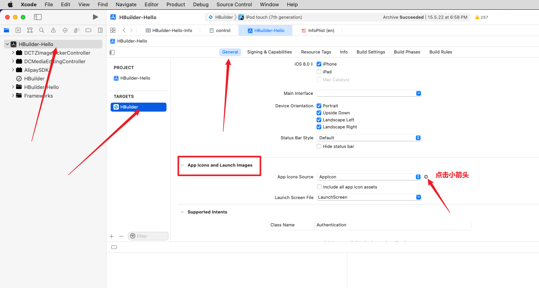Select the HBuilder-Hello project in PROJECT list
539x288 pixels.
(x=135, y=78)
